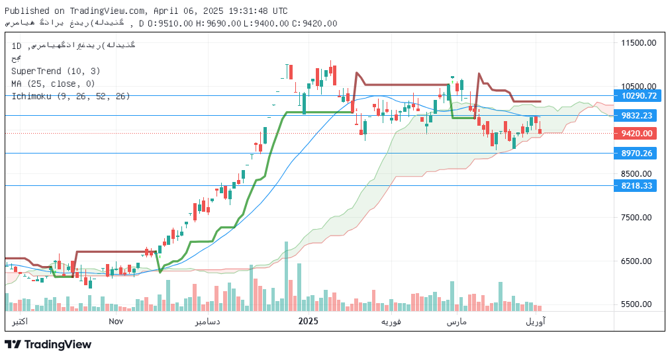Click the TradingView logo at bottom left
Screen dimensions: 670x358
point(48,344)
